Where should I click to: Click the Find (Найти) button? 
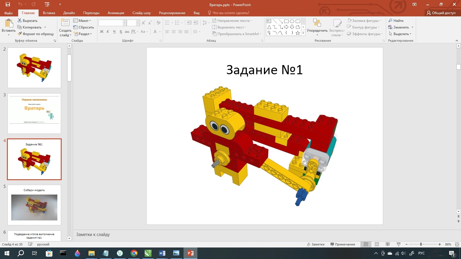coord(396,21)
